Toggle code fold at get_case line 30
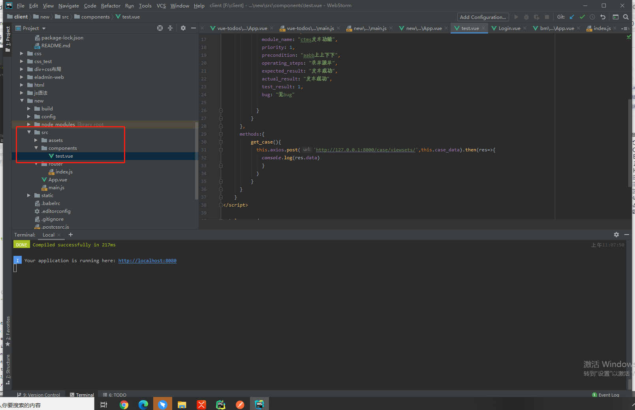 coord(221,142)
